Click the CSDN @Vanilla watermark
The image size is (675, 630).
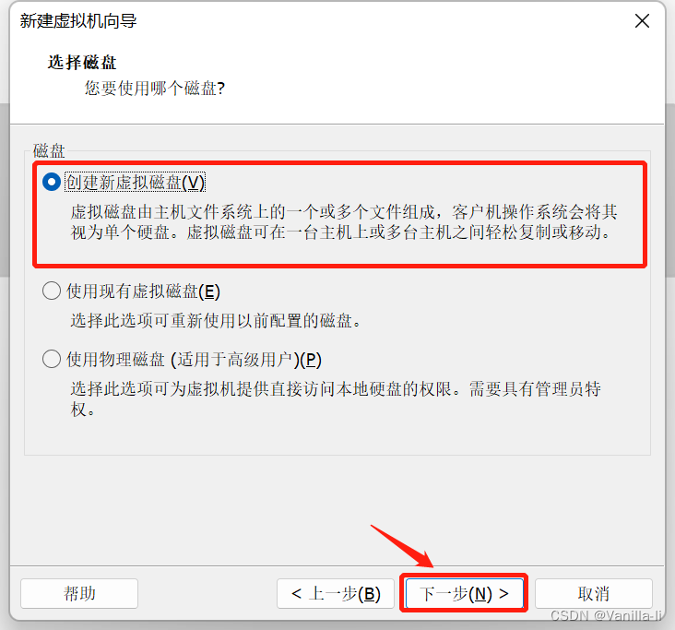pos(607,615)
